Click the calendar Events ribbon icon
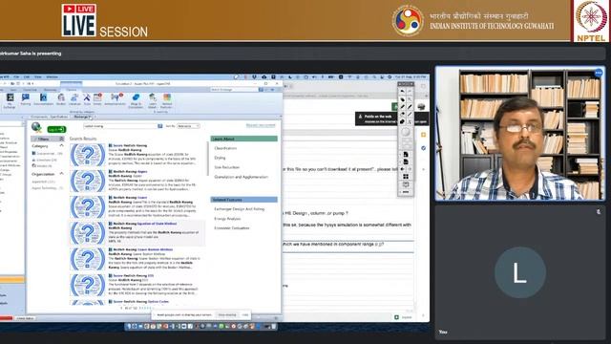 click(x=97, y=99)
